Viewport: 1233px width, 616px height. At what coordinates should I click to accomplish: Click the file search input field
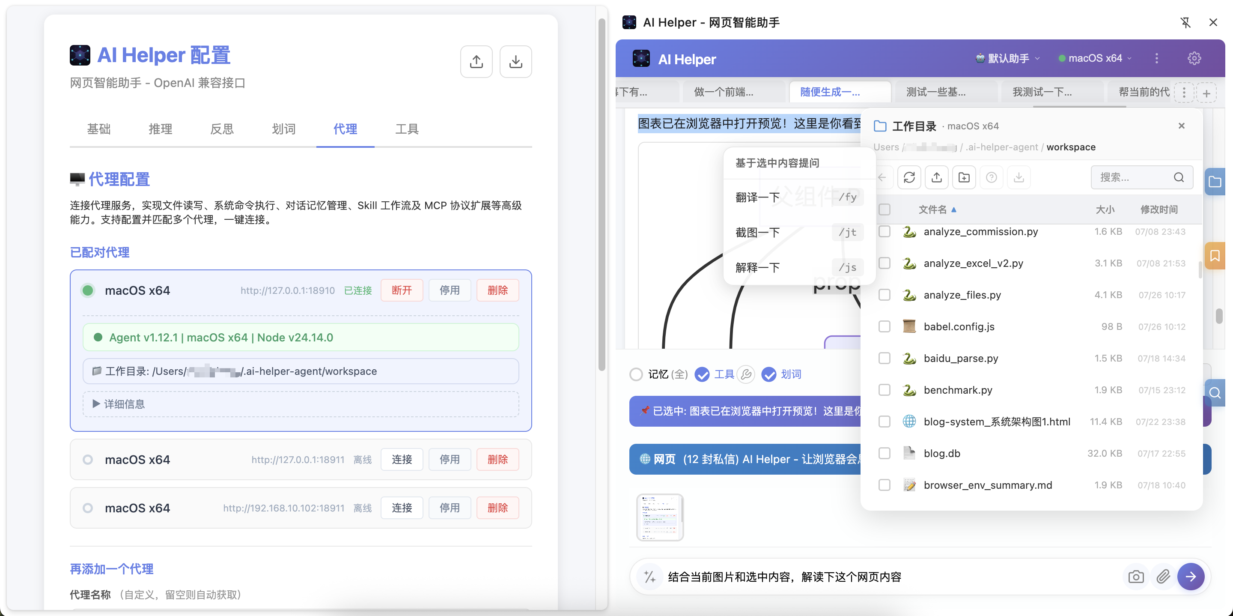tap(1141, 178)
